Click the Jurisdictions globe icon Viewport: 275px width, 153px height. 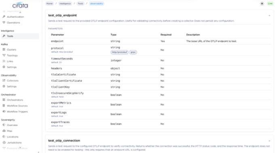pos(4,143)
